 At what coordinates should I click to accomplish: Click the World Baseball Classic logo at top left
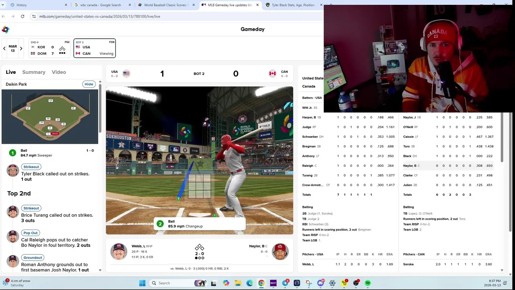5,29
